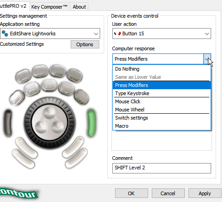The image size is (222, 202).
Task: Click the red icon beside Button 15
Action: 120,34
